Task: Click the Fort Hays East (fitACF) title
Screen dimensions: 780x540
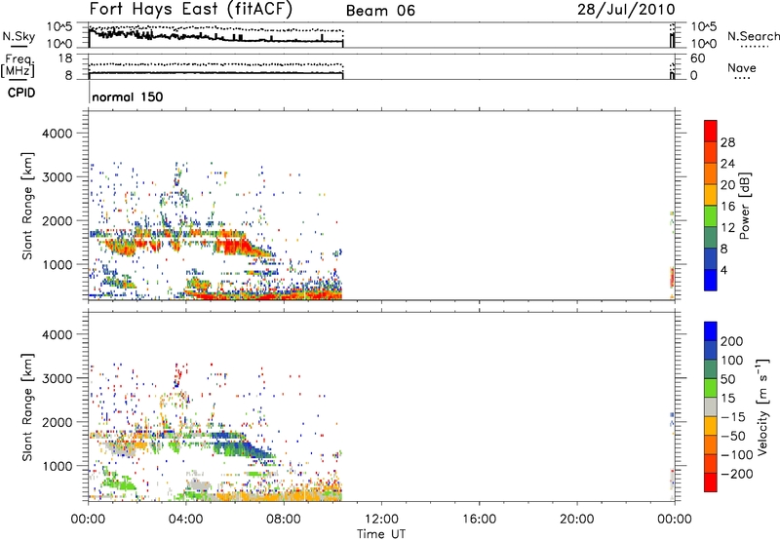Action: point(190,10)
